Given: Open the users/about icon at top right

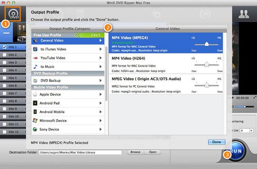Looking at the screenshot, I should click(x=244, y=14).
